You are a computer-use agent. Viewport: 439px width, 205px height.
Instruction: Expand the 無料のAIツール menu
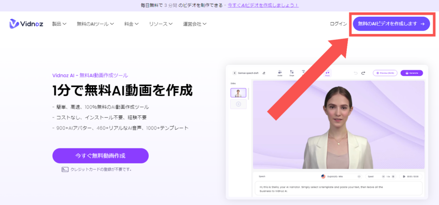(95, 24)
